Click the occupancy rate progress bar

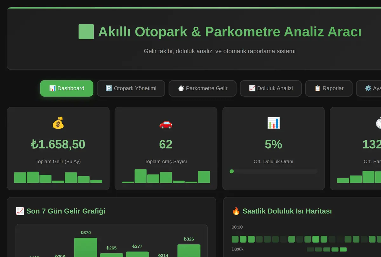(273, 171)
